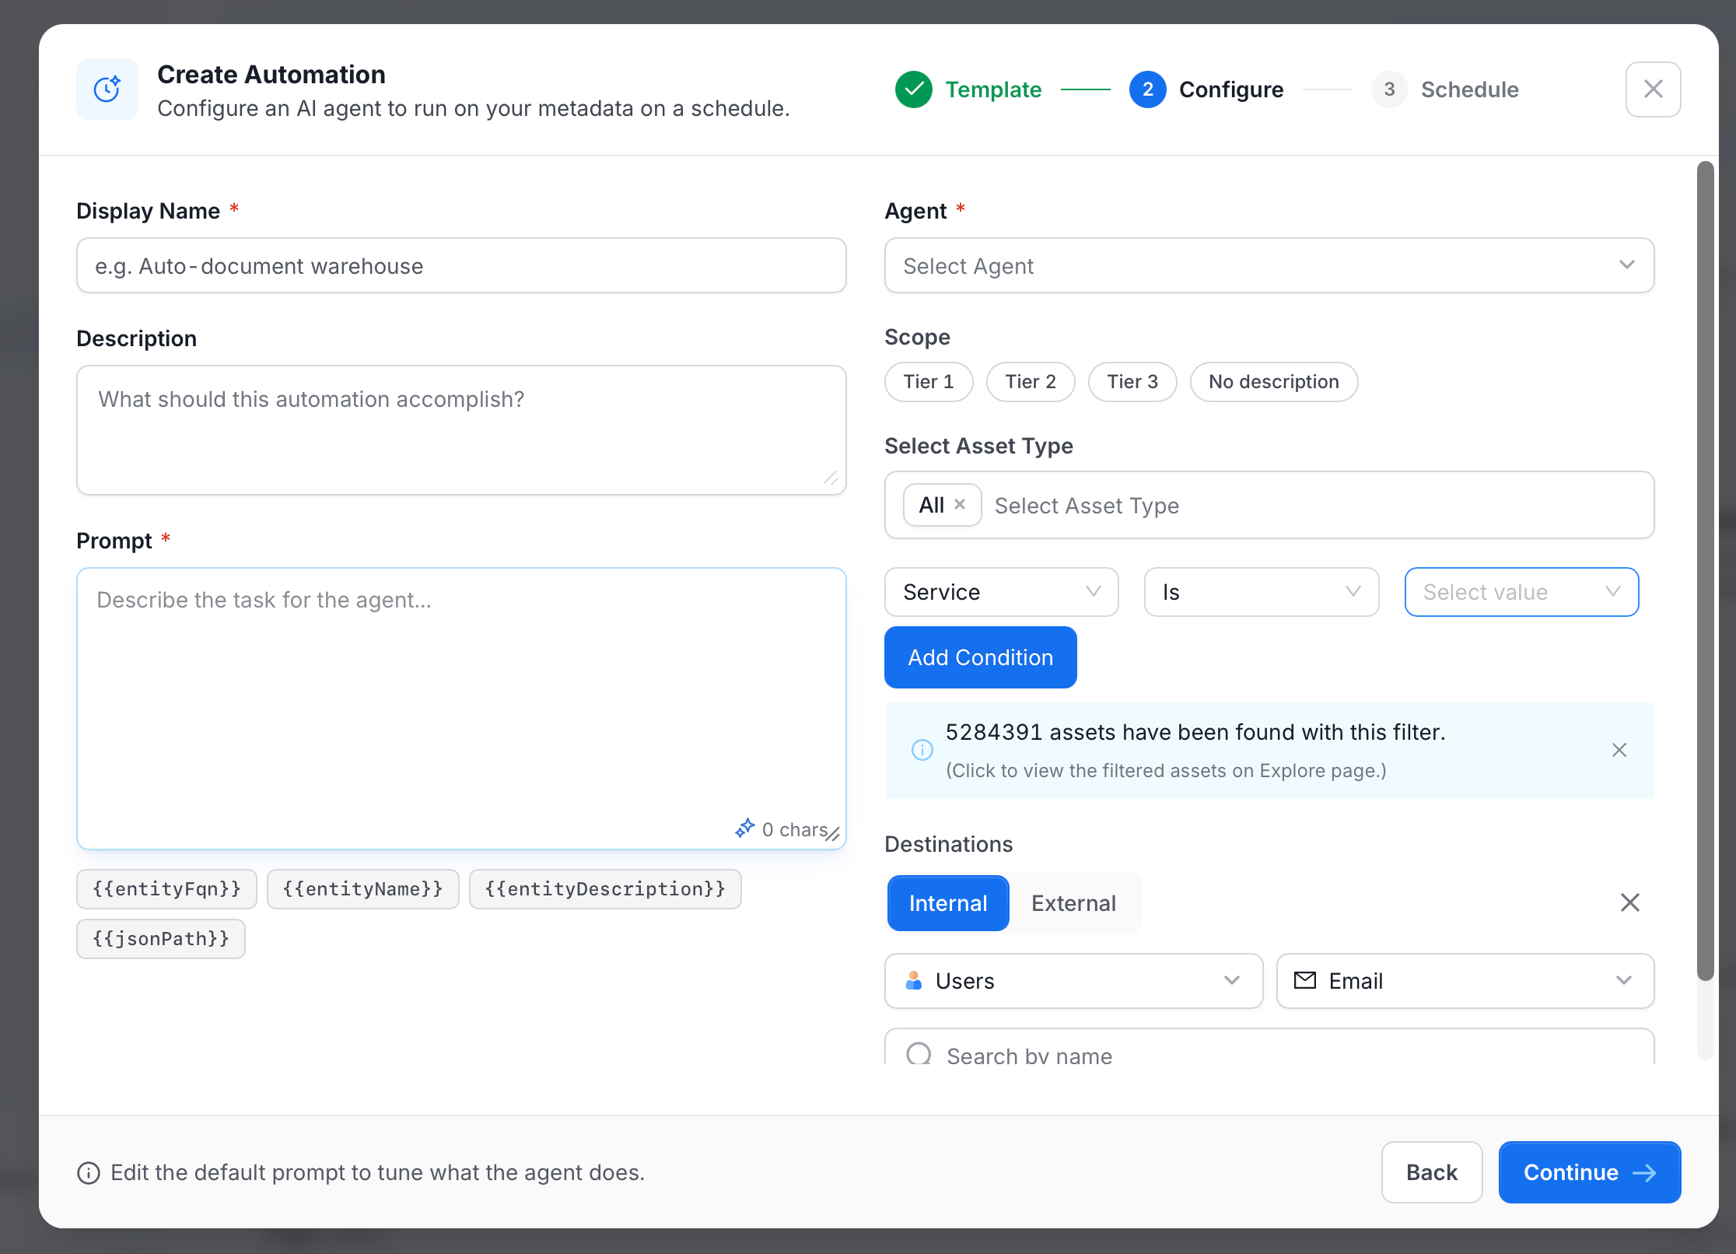The image size is (1736, 1254).
Task: Open the Is operator dropdown
Action: 1262,592
